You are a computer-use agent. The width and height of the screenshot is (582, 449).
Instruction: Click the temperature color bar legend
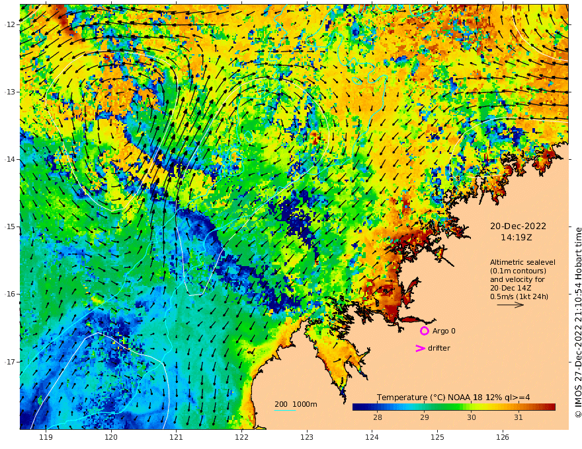coord(454,407)
